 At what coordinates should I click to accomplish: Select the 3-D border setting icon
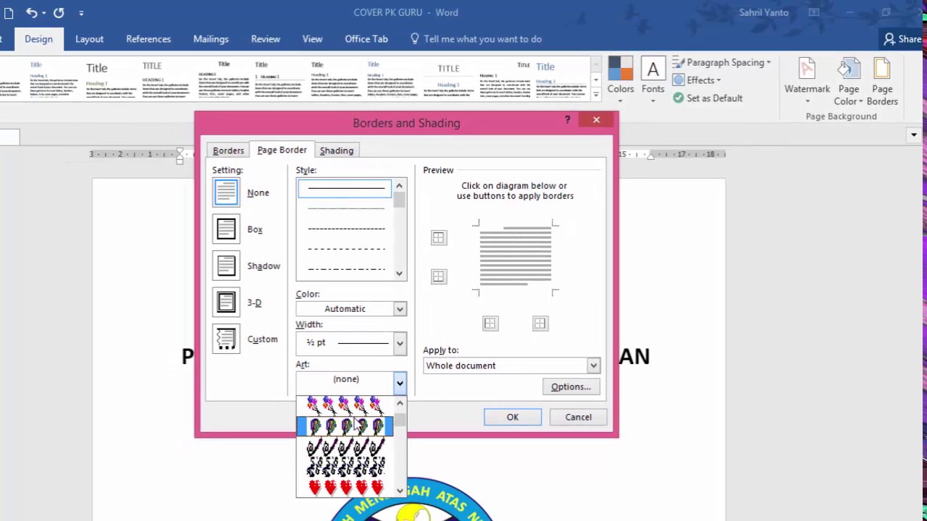(226, 302)
